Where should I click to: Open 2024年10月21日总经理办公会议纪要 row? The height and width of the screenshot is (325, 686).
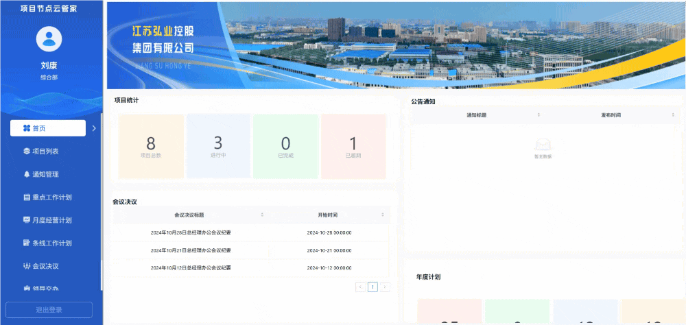[x=250, y=251]
